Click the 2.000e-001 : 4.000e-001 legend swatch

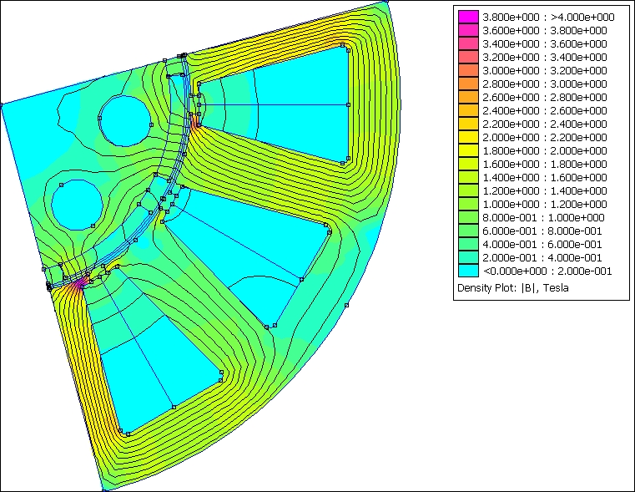pos(469,258)
